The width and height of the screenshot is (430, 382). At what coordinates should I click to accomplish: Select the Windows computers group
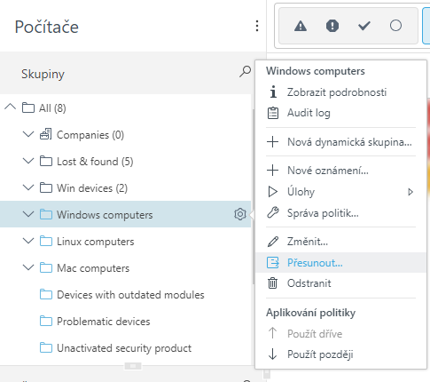coord(105,215)
